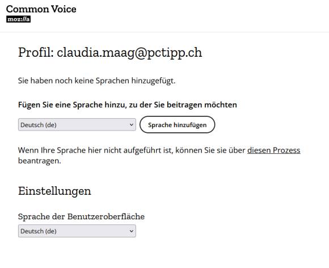This screenshot has height=268, width=329.
Task: Click the word Voice in header
Action: click(64, 9)
